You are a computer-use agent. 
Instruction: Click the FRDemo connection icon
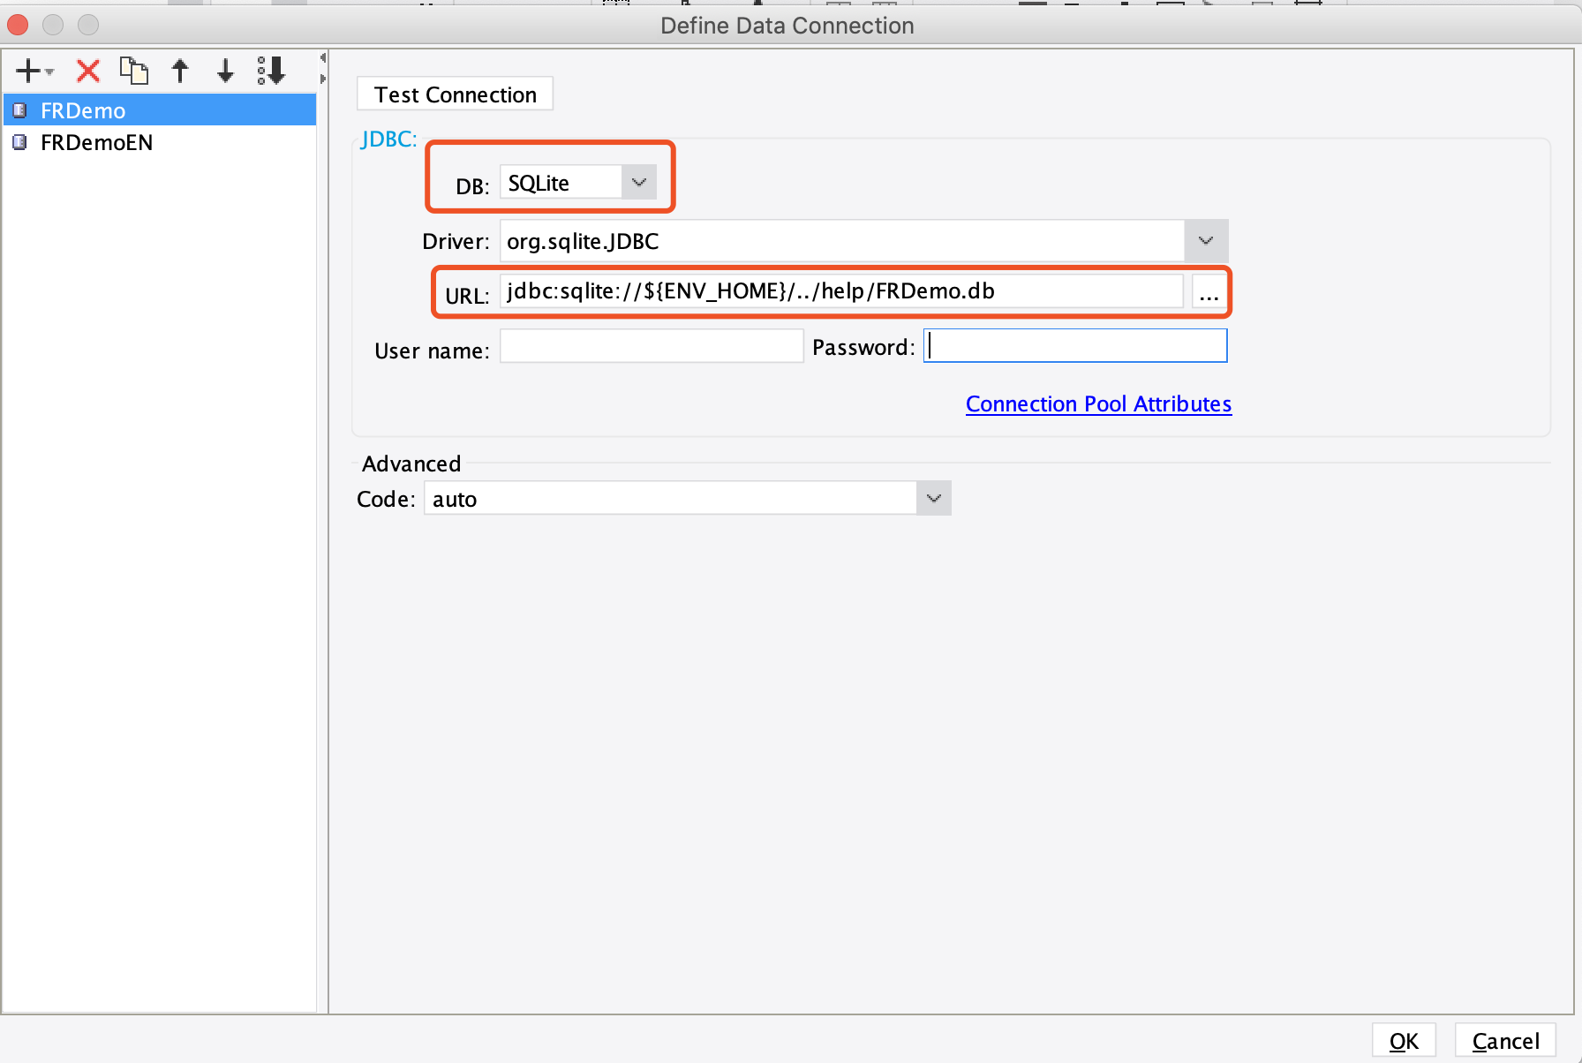coord(19,110)
